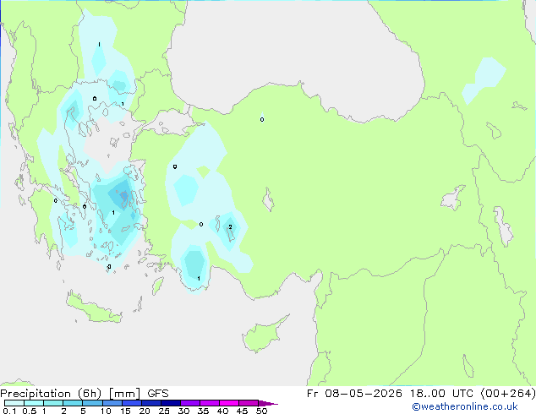This screenshot has width=536, height=414.
Task: Click the Rhodes island south of Turkey coast
Action: [x=157, y=286]
